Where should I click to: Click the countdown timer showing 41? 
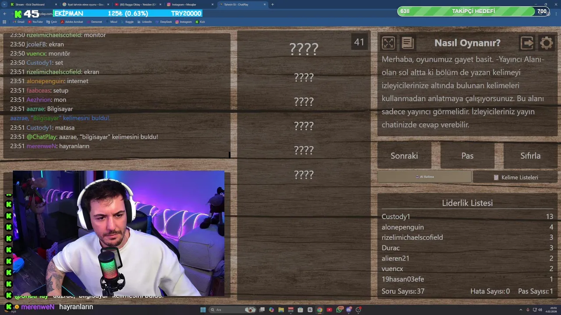click(359, 42)
